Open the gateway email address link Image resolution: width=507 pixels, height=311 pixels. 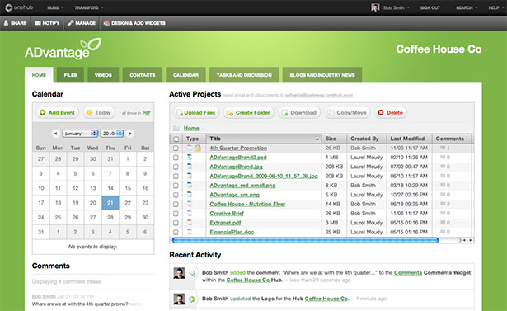pos(319,95)
